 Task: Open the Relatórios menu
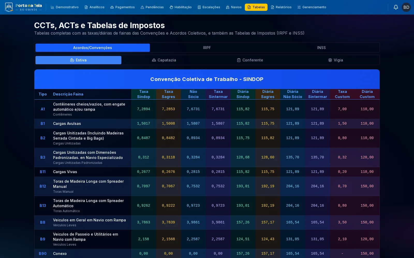point(281,7)
